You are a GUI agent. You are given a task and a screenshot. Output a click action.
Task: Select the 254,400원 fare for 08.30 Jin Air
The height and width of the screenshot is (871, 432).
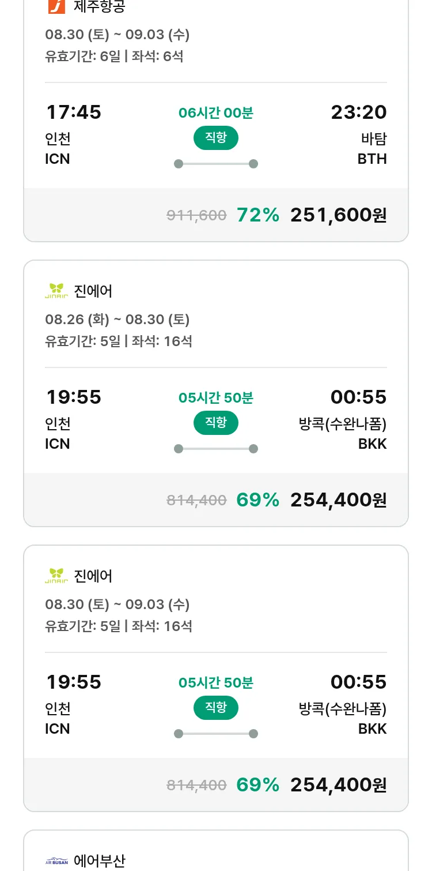coord(338,785)
